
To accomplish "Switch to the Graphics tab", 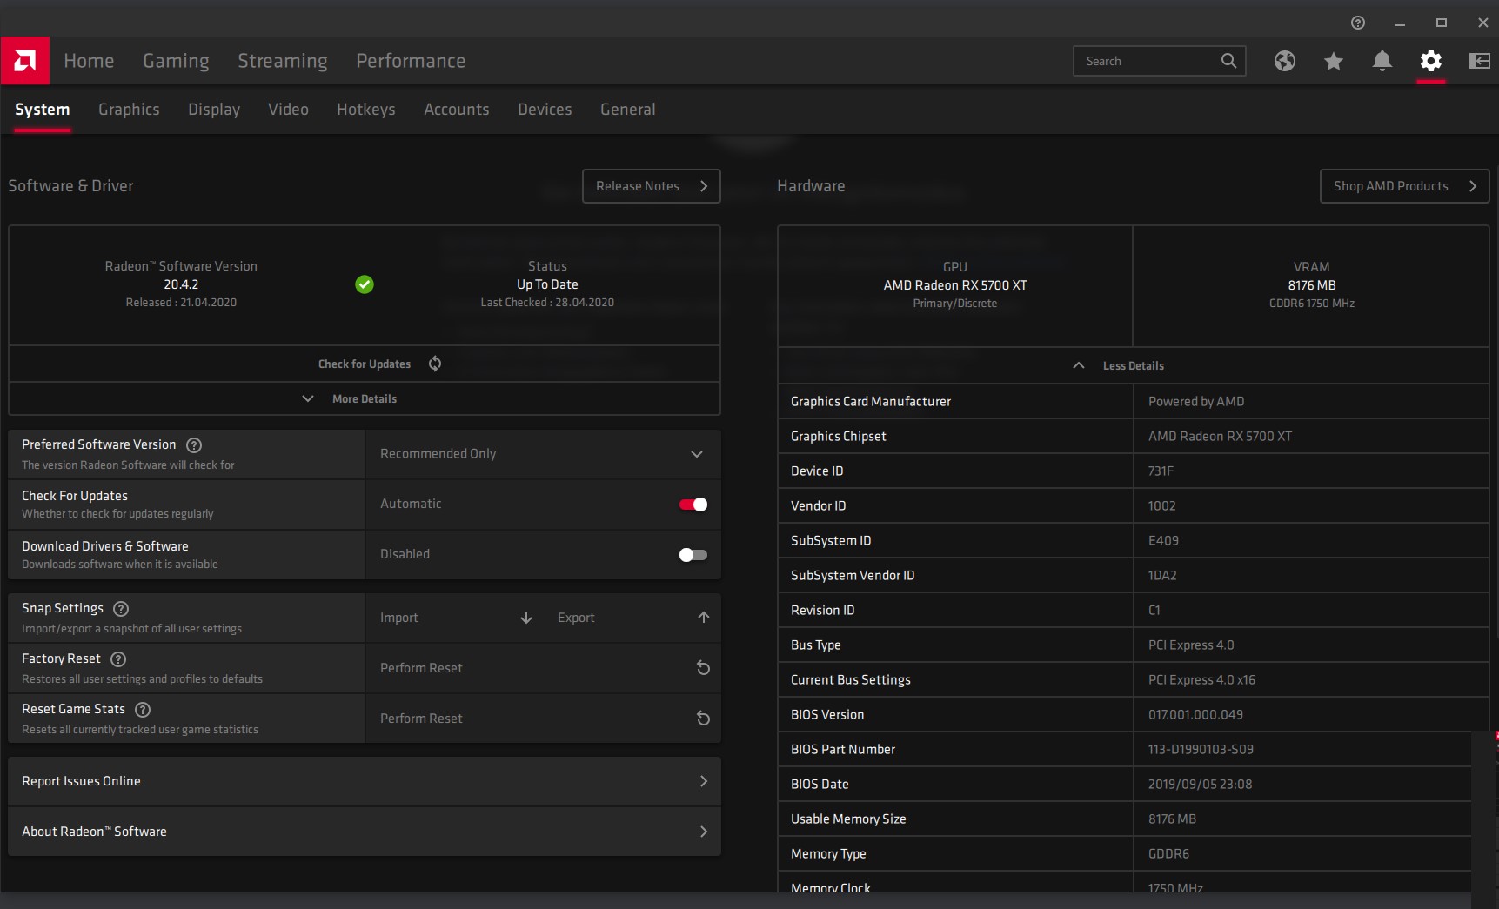I will tap(129, 110).
